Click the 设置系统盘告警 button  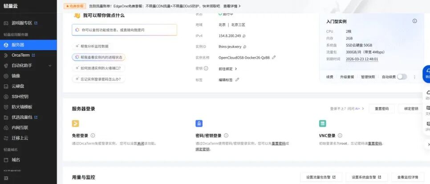[367, 177]
